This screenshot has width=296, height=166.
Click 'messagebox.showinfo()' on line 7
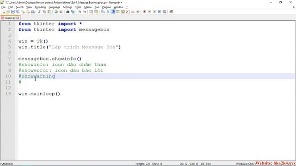[x=50, y=59]
